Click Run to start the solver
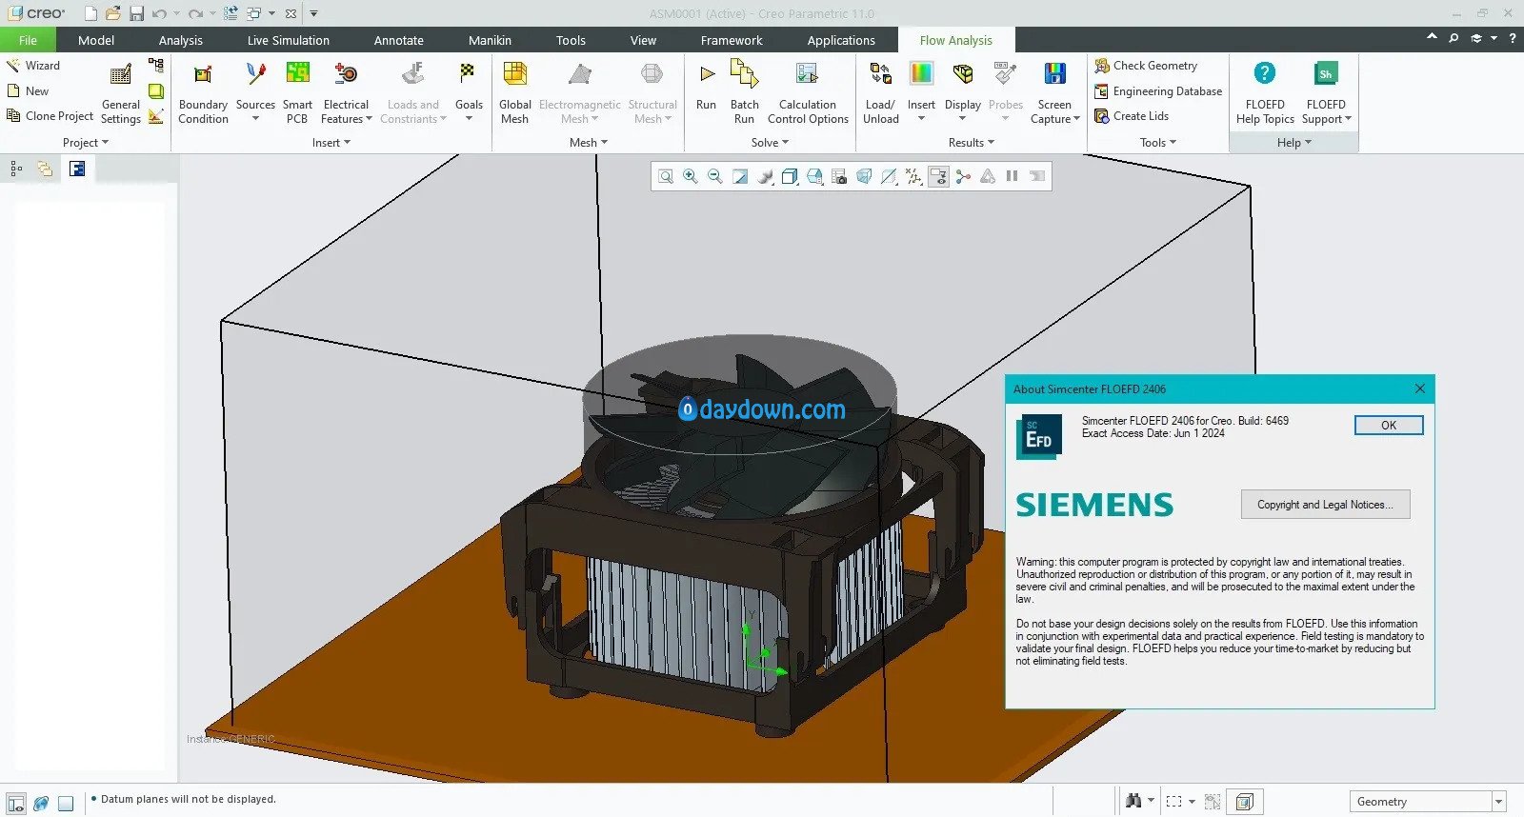Image resolution: width=1524 pixels, height=817 pixels. [x=706, y=87]
